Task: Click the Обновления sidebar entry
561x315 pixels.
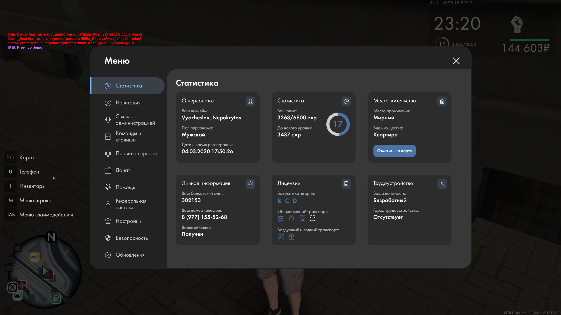Action: [x=130, y=255]
